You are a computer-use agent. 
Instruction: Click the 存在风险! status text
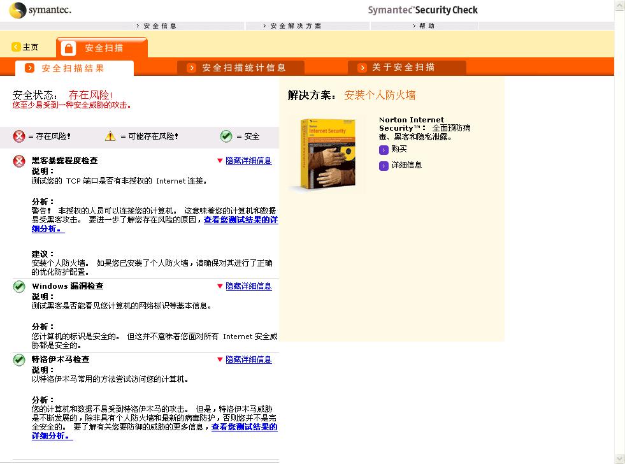(91, 95)
